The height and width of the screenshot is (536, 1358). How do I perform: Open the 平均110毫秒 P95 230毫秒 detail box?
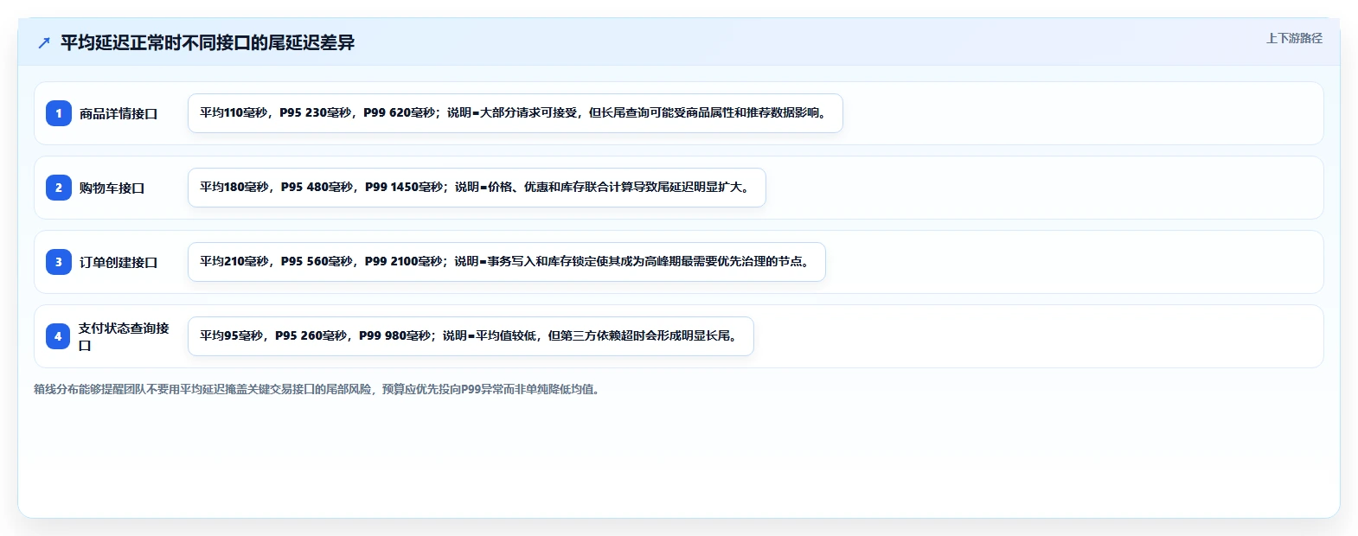pos(516,113)
